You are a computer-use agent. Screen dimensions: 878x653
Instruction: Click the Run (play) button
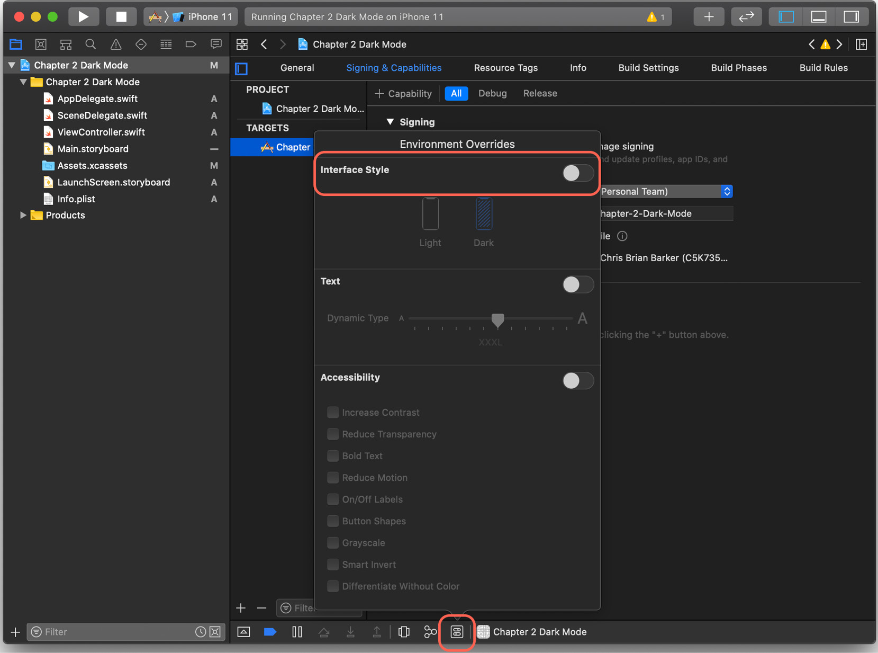coord(83,17)
